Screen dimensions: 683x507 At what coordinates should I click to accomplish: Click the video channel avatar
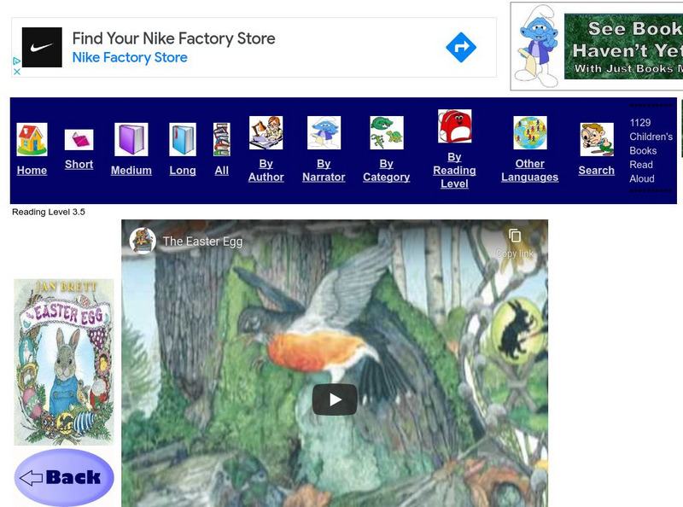[x=143, y=241]
